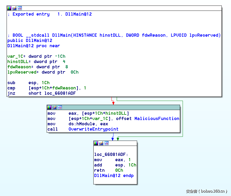Click the group nodes icon in the DllMain entry block

click(20, 8)
